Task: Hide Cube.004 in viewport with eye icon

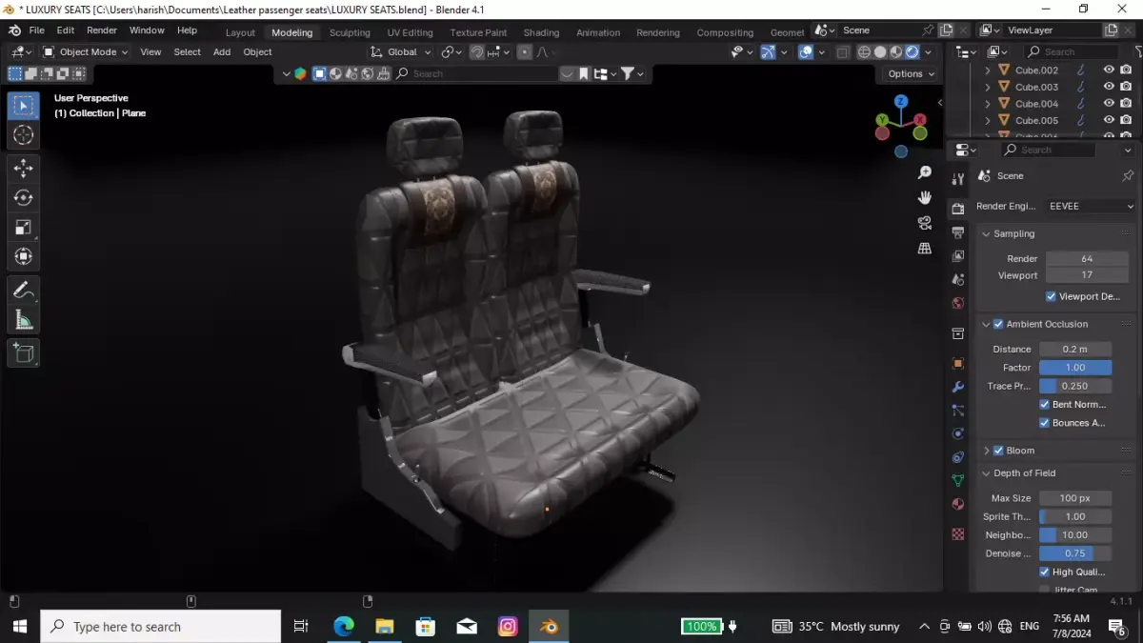Action: [1109, 103]
